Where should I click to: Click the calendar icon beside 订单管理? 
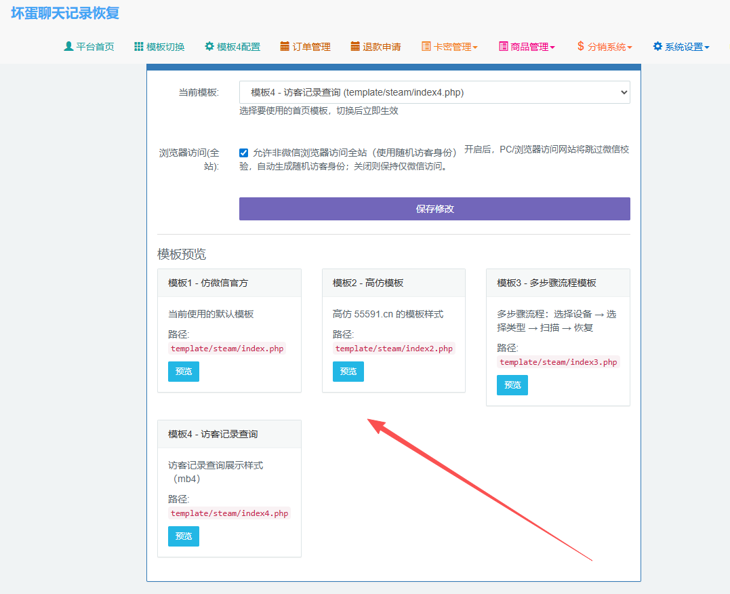(x=285, y=46)
